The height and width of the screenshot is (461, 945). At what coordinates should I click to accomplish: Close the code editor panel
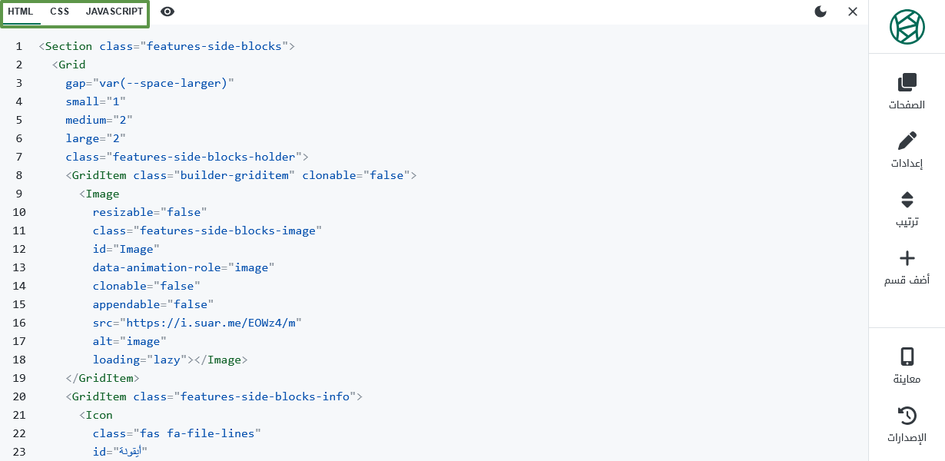pos(853,12)
